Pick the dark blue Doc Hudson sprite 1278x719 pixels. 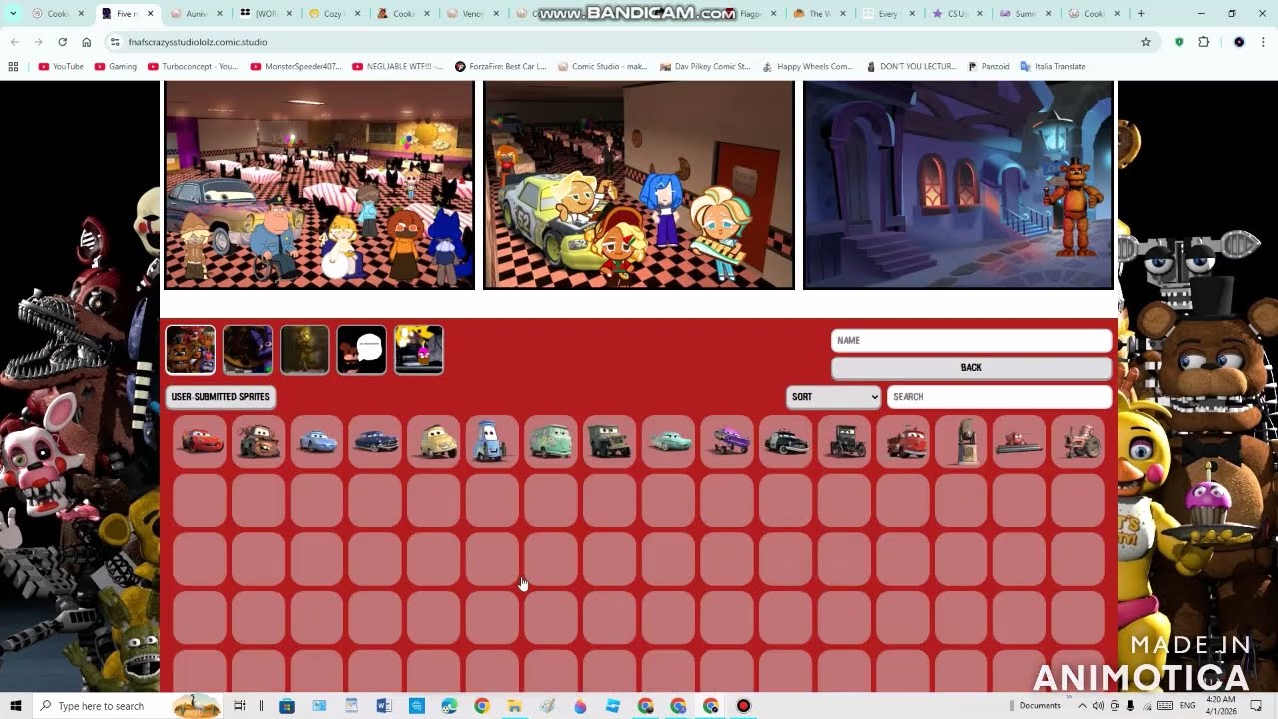tap(375, 441)
